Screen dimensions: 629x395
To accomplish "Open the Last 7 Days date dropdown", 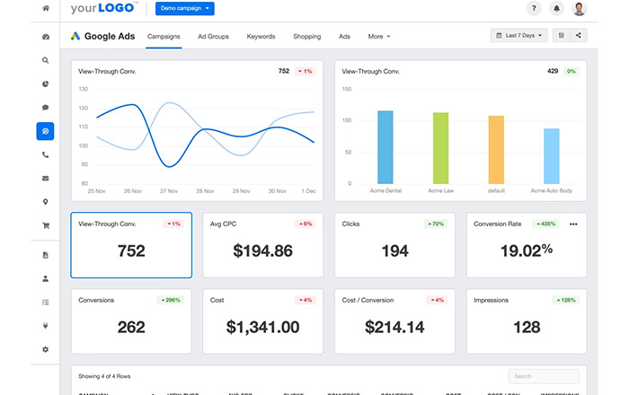I will 518,35.
